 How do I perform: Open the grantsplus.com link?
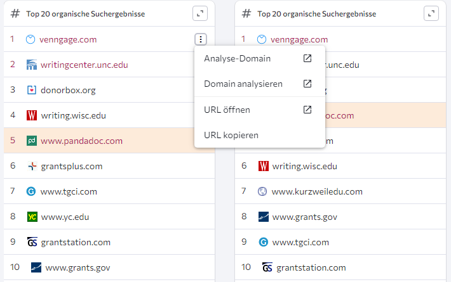(72, 167)
